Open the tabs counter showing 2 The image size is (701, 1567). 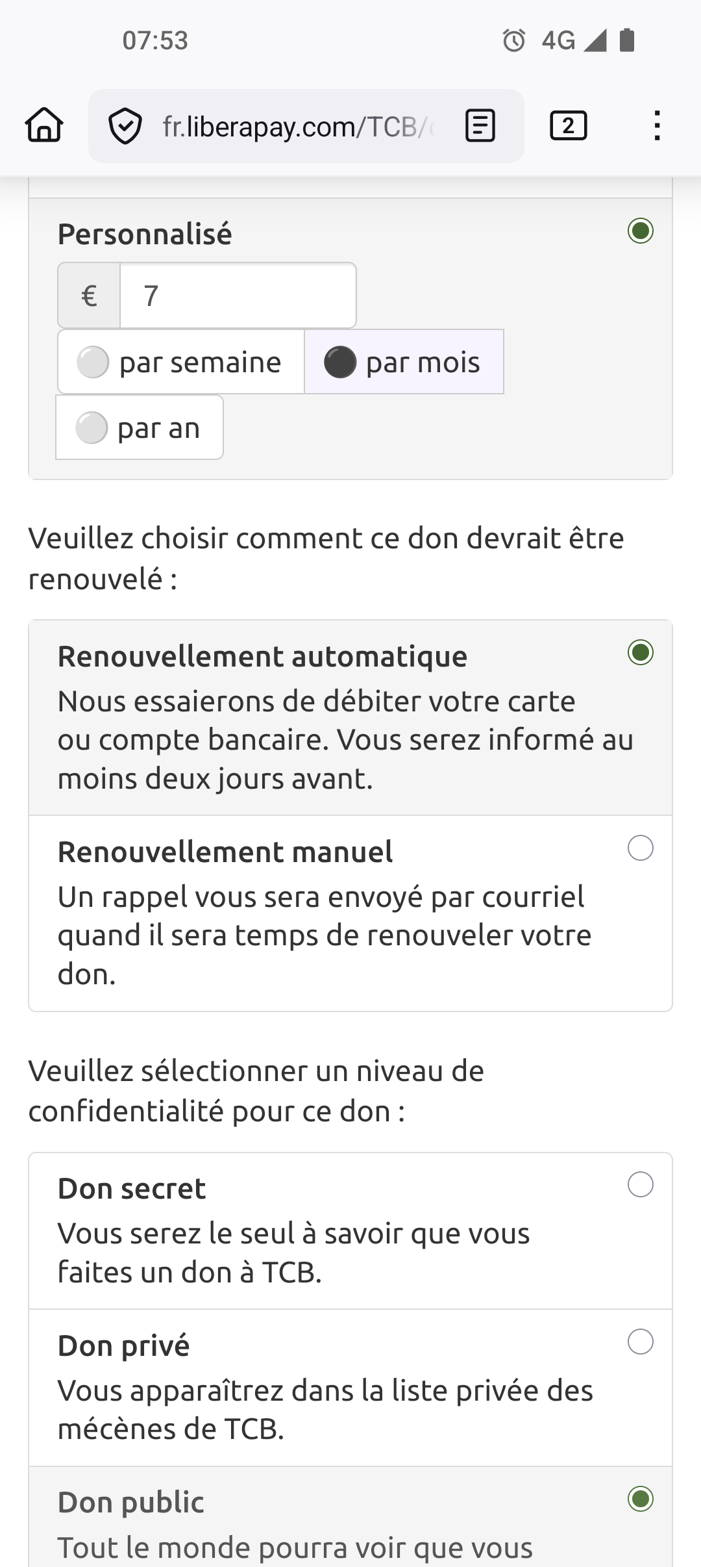point(568,126)
